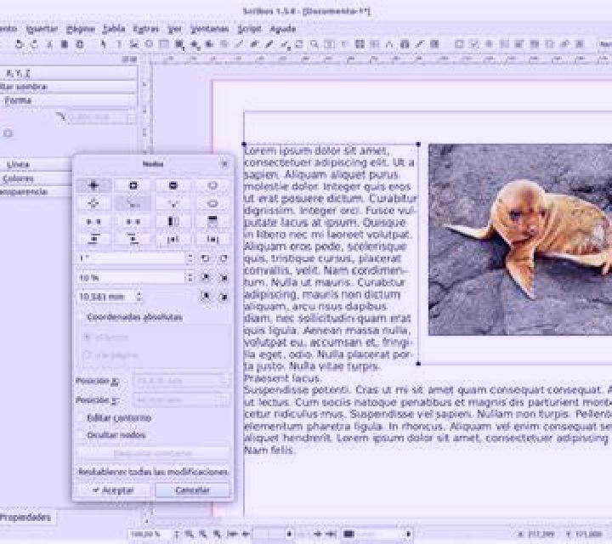
Task: Open the Insertar menu
Action: tap(42, 29)
